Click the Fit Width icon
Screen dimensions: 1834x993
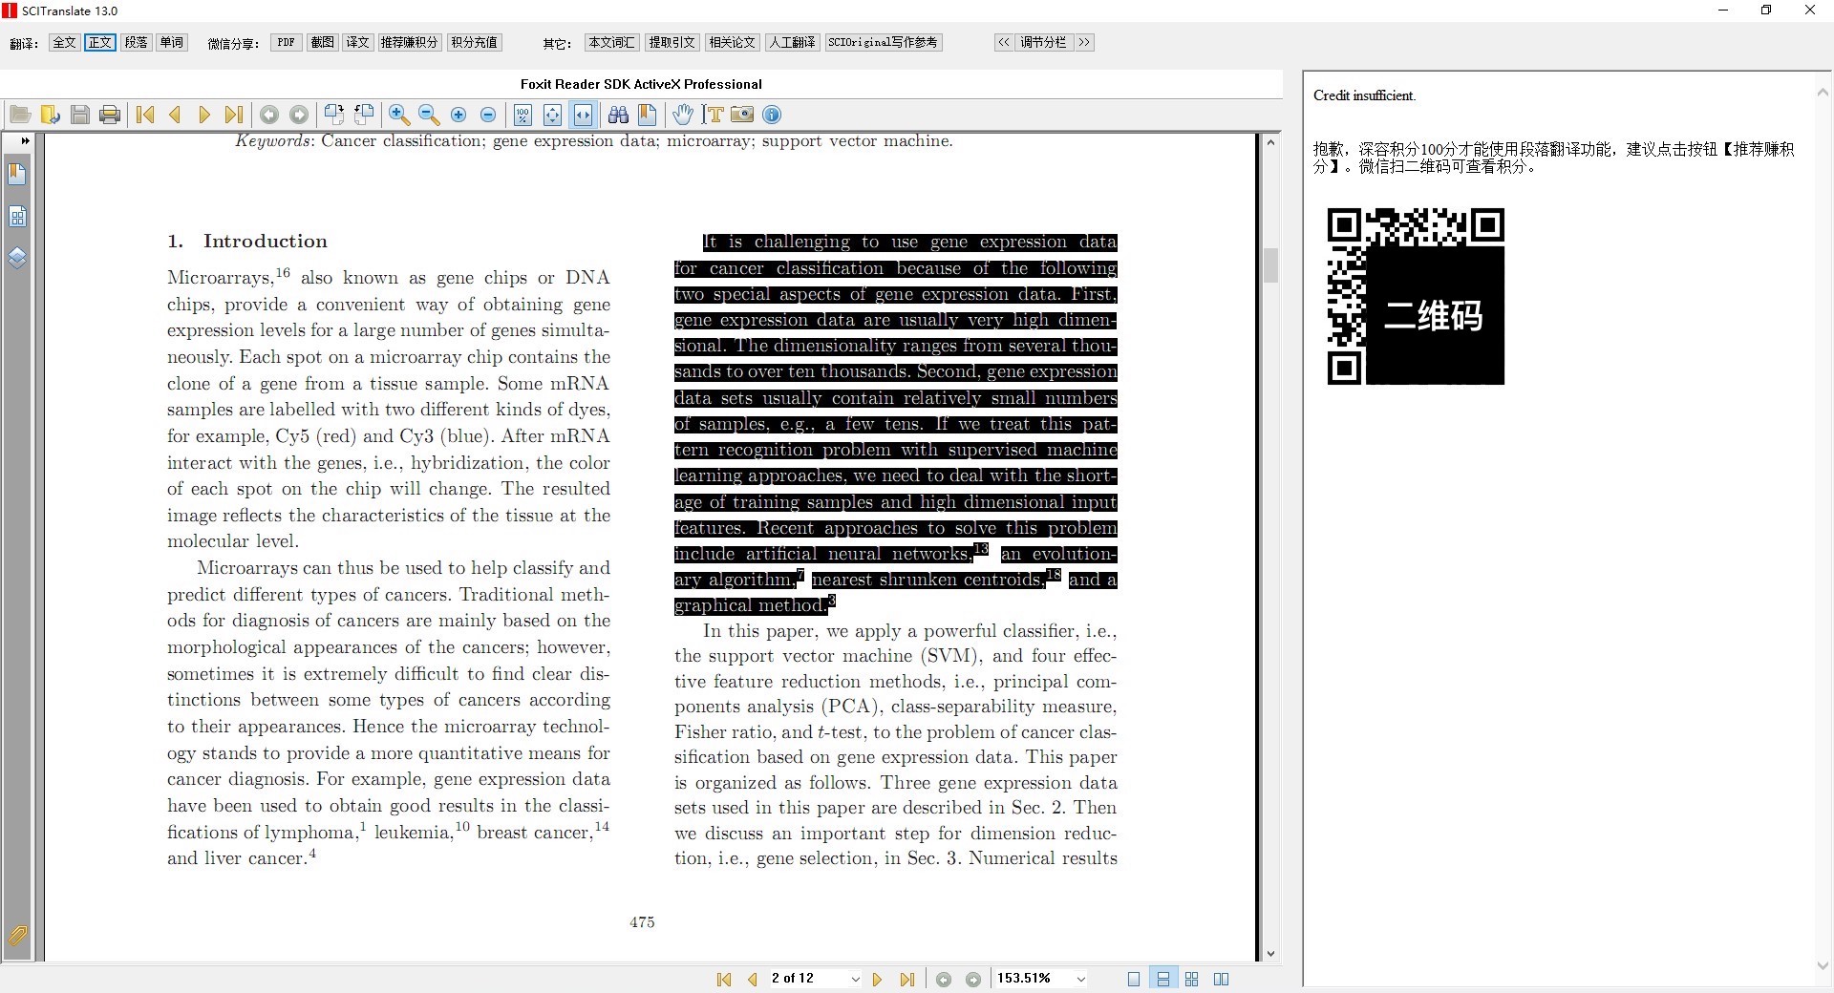(583, 115)
